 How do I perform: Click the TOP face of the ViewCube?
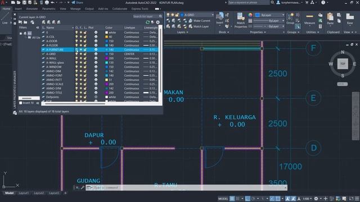[x=343, y=64]
